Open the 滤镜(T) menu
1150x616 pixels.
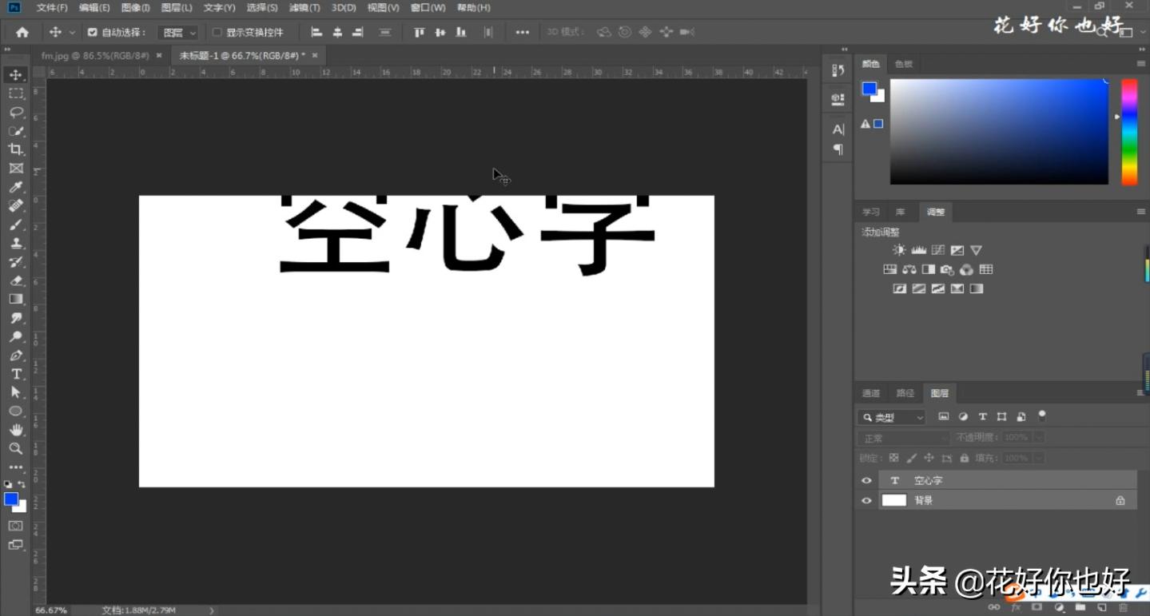click(304, 7)
